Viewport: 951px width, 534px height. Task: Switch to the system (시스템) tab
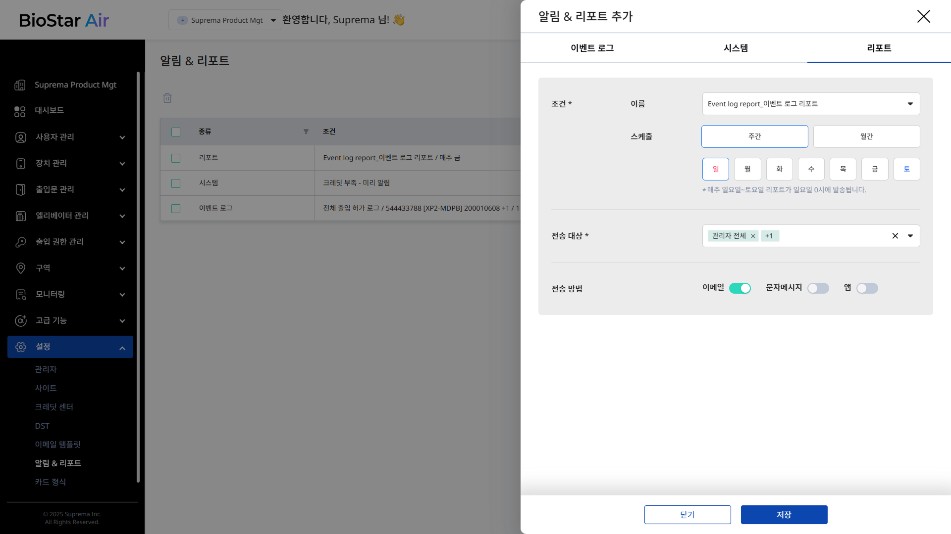pos(736,48)
